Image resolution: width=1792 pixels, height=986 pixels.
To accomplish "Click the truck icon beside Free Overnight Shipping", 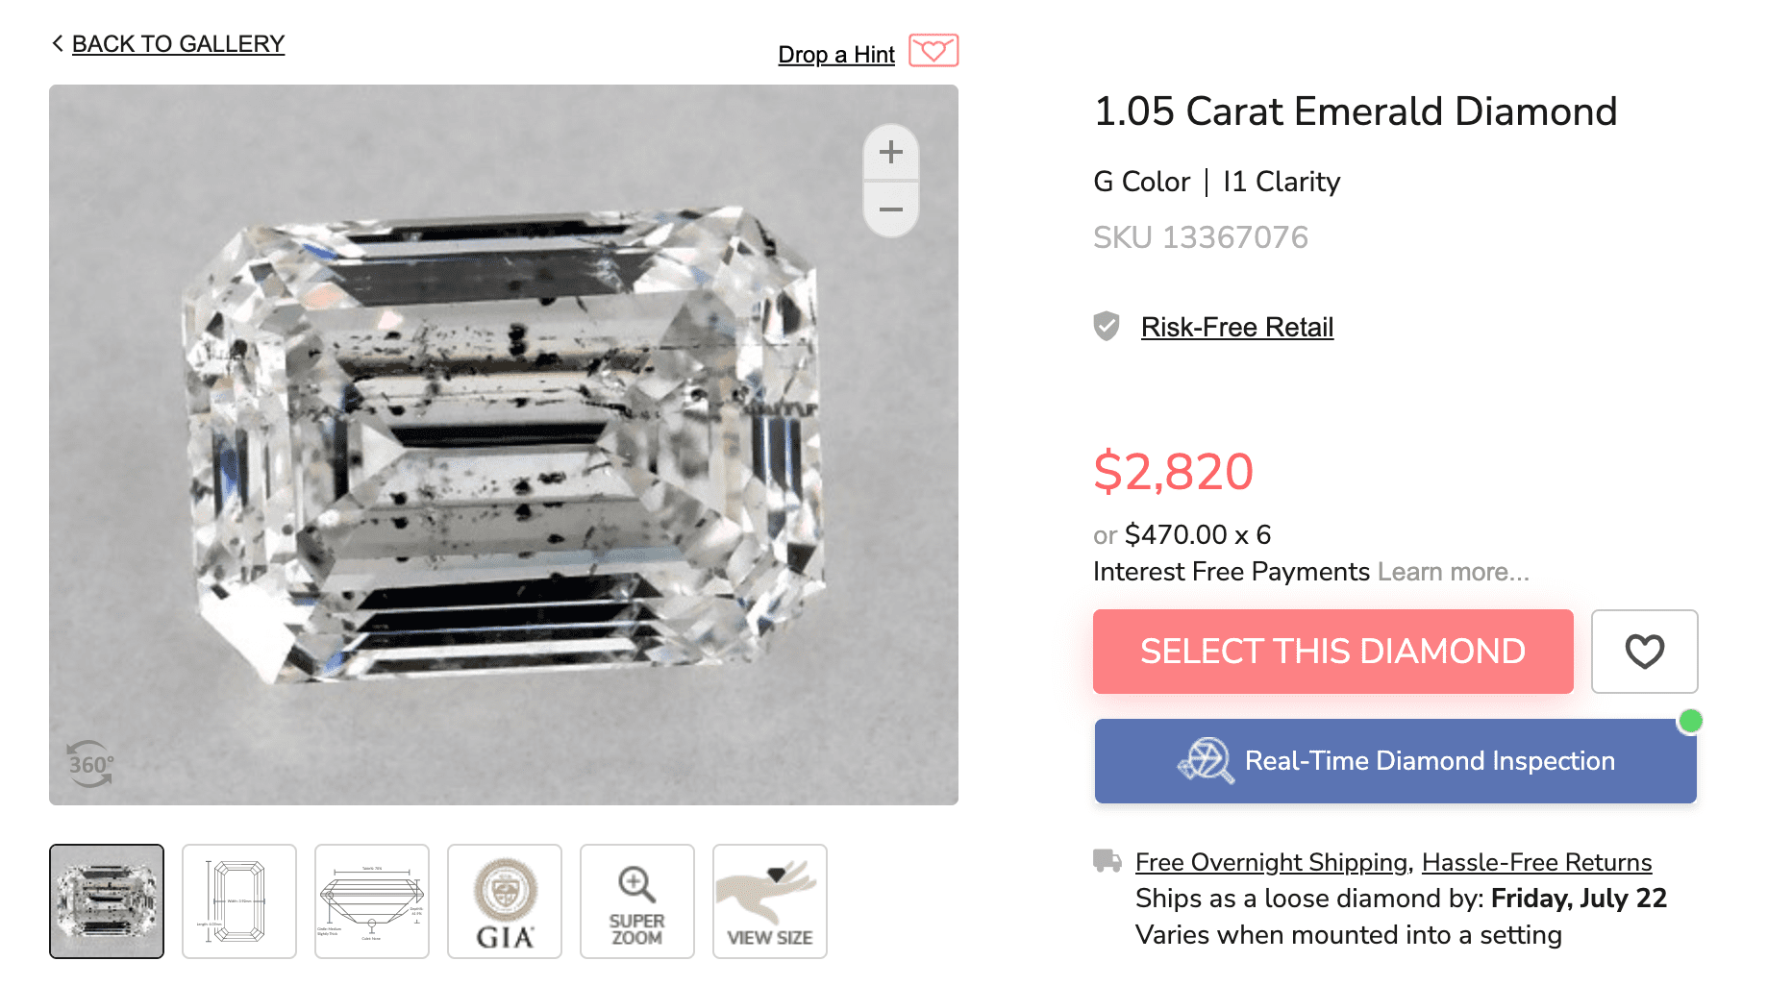I will pos(1108,861).
